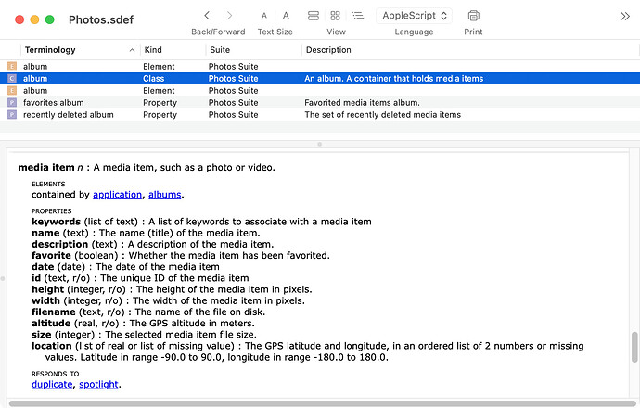Click the date property entry

(125, 267)
